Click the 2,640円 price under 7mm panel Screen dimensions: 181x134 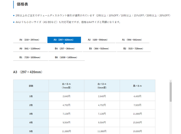66,96
